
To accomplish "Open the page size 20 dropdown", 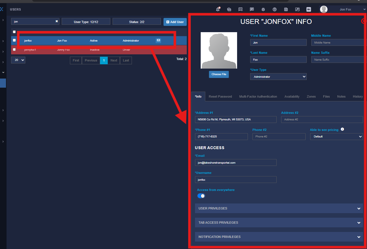I will (18, 60).
